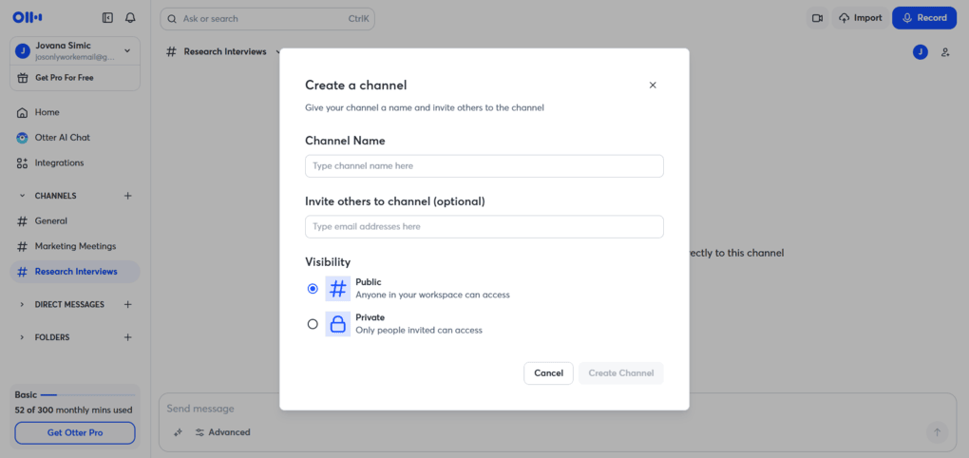The width and height of the screenshot is (969, 458).
Task: Click the Get Otter Pro button
Action: (x=75, y=433)
